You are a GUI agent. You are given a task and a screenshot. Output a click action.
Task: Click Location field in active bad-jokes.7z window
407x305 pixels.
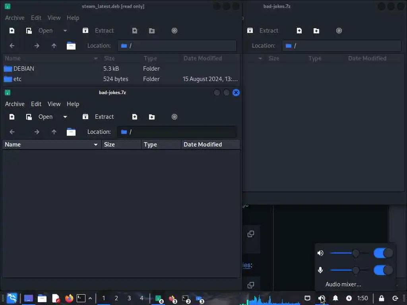[177, 132]
